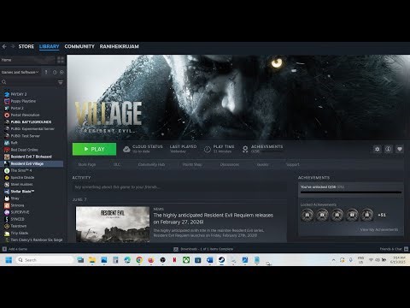Click the achievements progress bar

(x=351, y=192)
